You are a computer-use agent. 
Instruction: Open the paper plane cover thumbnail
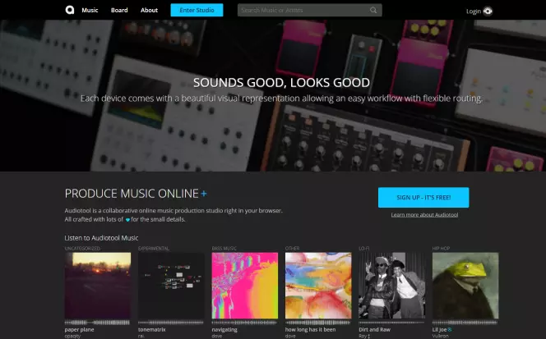[98, 286]
